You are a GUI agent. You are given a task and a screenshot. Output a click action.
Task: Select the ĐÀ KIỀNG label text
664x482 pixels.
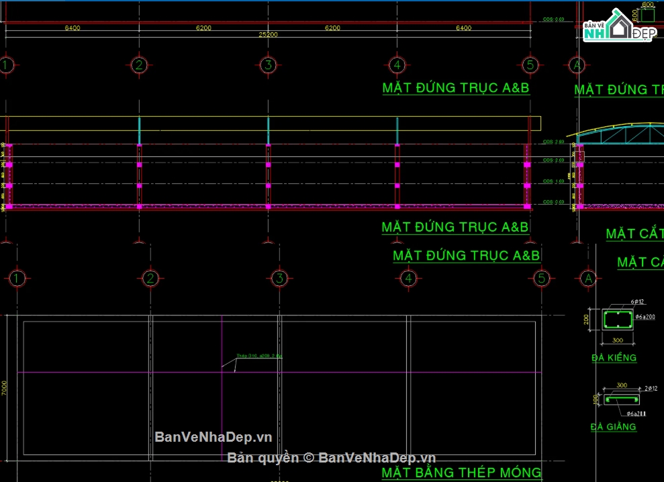tap(614, 358)
